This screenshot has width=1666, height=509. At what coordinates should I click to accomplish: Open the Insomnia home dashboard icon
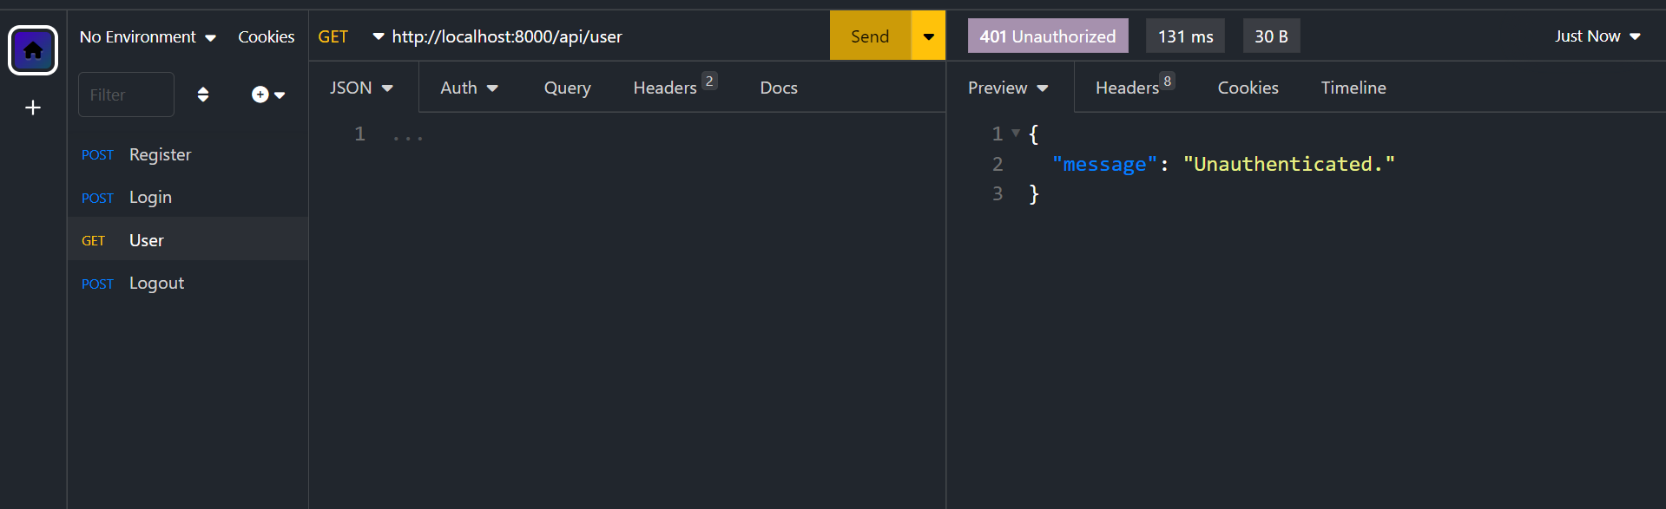(x=32, y=49)
